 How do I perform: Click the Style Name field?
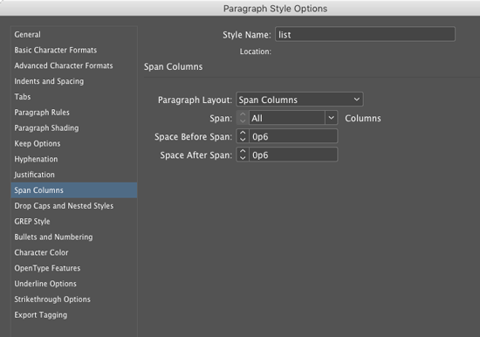coord(365,34)
